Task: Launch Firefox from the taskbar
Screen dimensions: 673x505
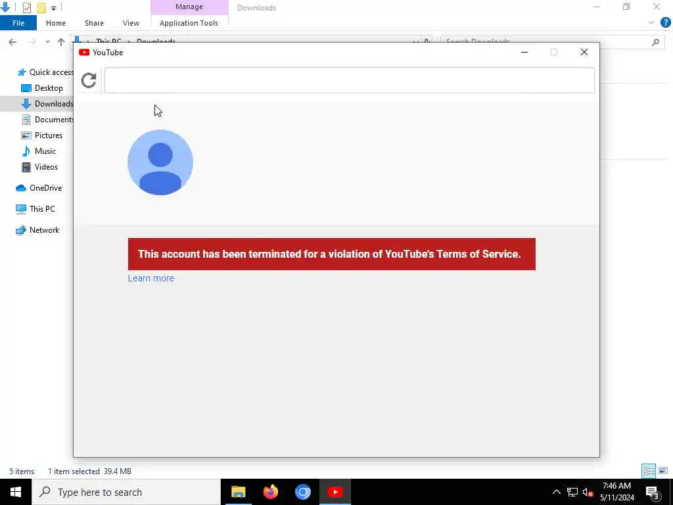Action: pyautogui.click(x=270, y=492)
